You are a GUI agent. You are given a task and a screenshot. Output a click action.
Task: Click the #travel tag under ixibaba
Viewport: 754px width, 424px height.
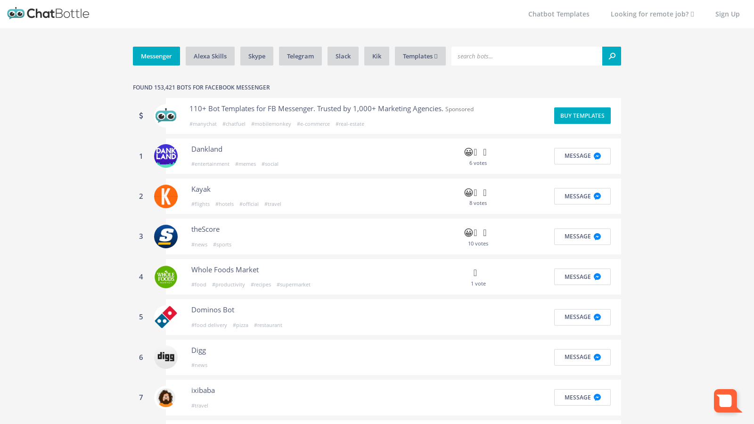pos(200,406)
